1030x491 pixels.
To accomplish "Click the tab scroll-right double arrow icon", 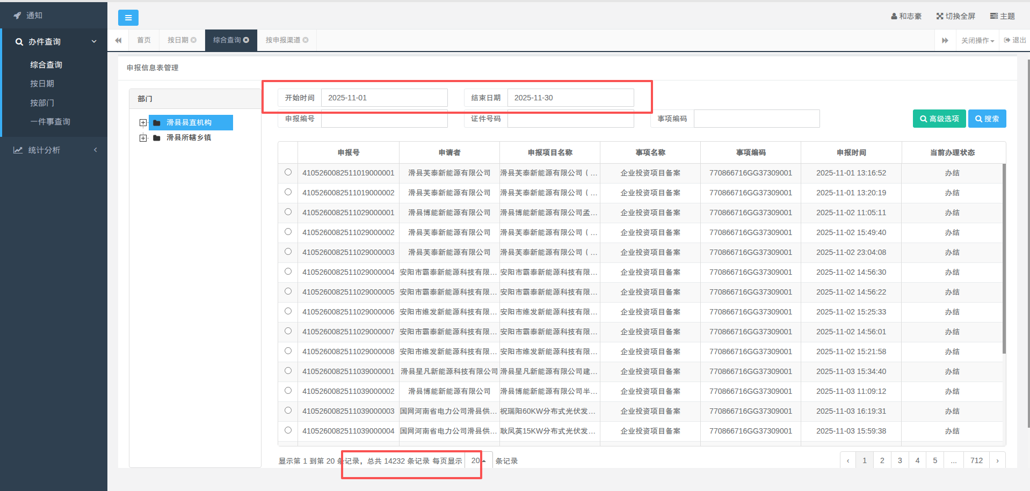I will tap(945, 40).
